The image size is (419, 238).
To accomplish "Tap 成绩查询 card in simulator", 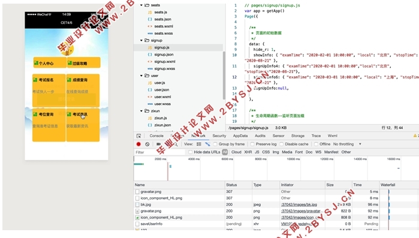I will pos(83,91).
